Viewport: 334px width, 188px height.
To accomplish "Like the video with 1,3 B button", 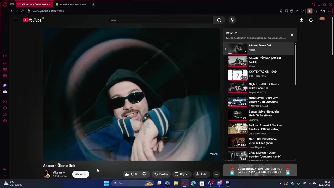I will (x=131, y=174).
